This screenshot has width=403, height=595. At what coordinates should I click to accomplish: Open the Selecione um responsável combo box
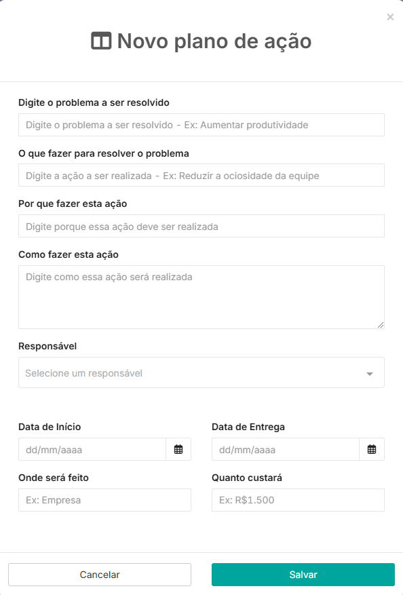[201, 372]
